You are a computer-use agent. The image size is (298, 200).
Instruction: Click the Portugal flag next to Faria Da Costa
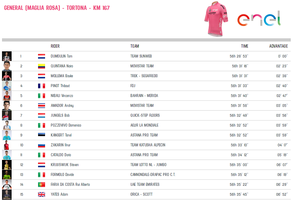click(41, 184)
